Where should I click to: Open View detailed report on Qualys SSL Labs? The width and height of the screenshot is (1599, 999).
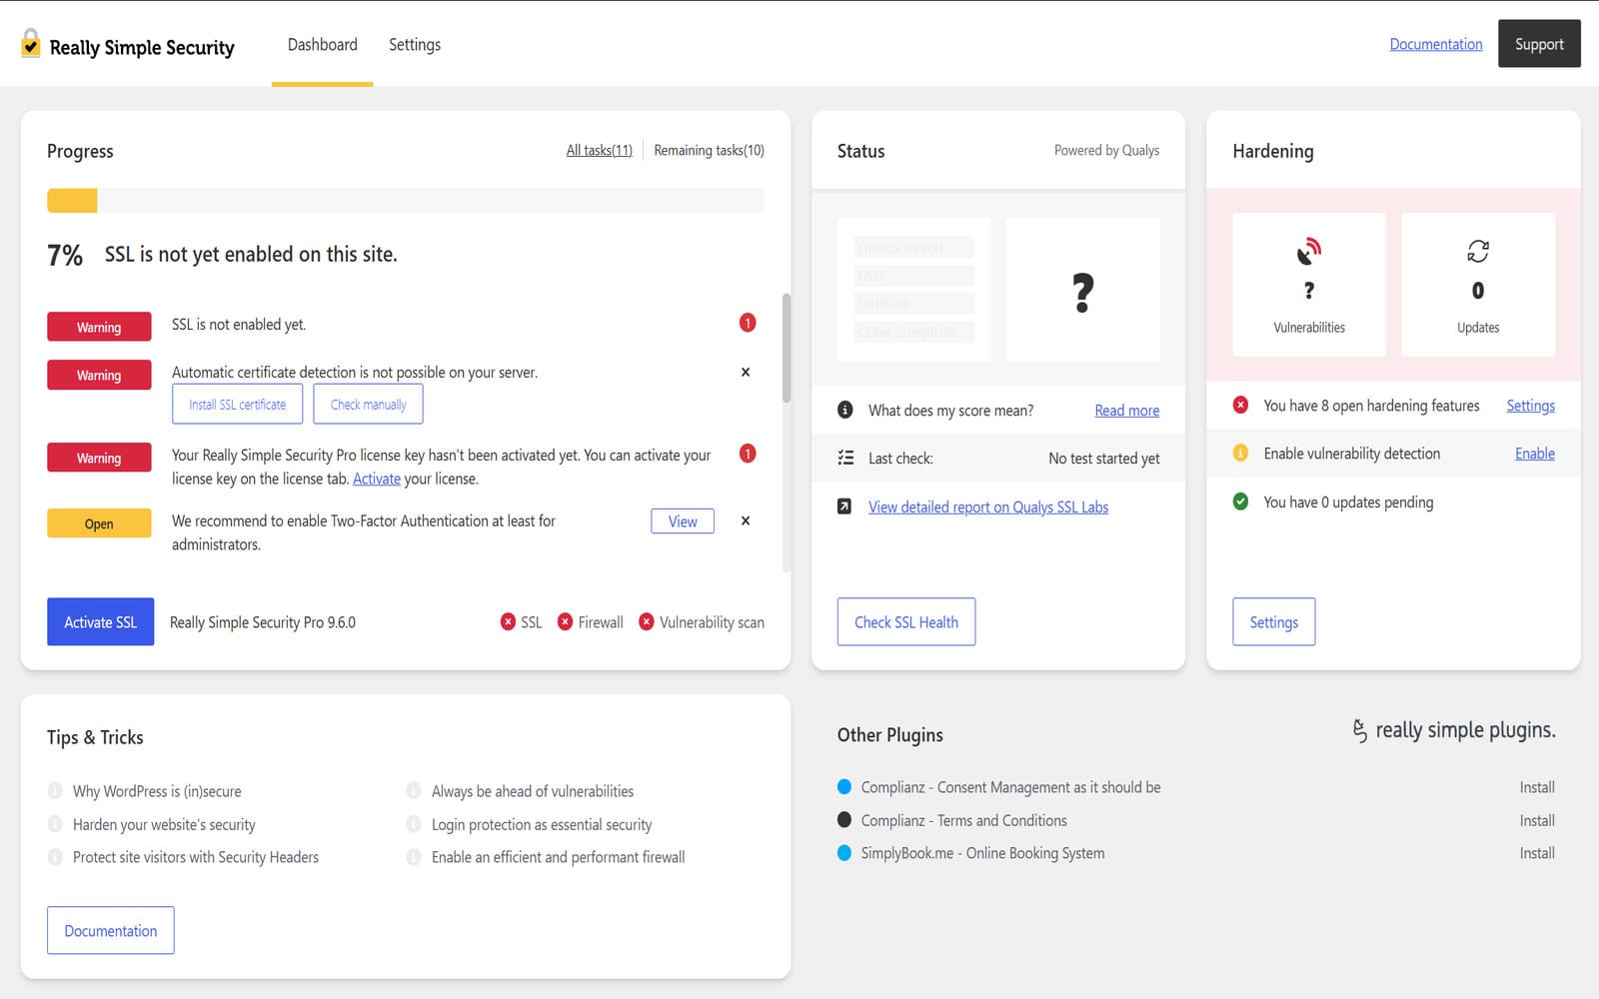point(988,507)
